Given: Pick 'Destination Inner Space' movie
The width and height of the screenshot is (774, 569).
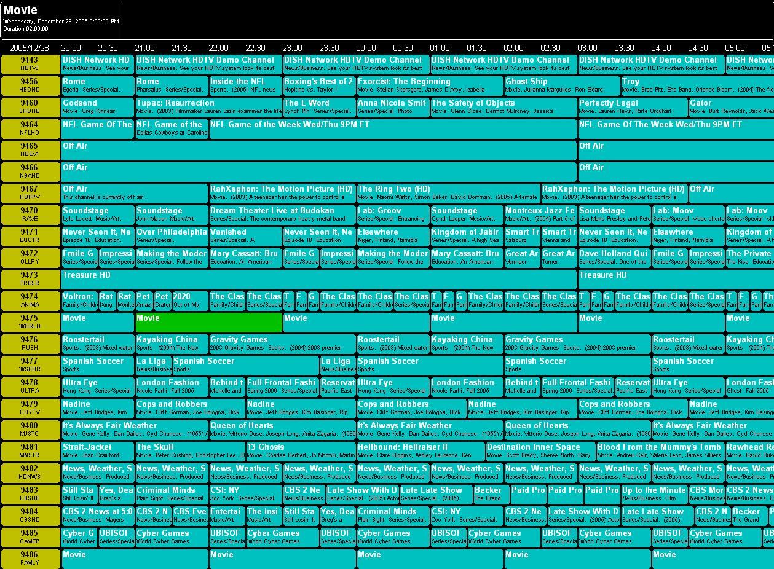Looking at the screenshot, I should tap(541, 452).
